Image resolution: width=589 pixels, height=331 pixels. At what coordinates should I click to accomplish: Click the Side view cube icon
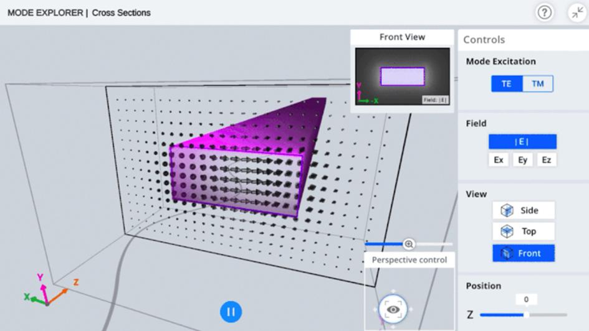507,210
